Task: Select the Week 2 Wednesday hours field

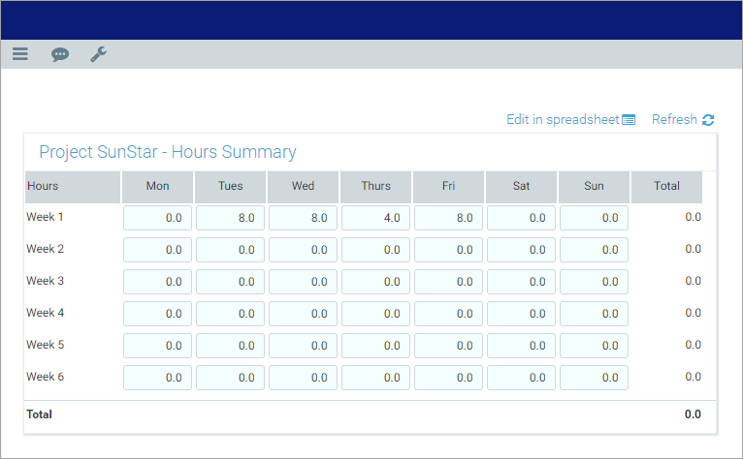Action: click(303, 250)
